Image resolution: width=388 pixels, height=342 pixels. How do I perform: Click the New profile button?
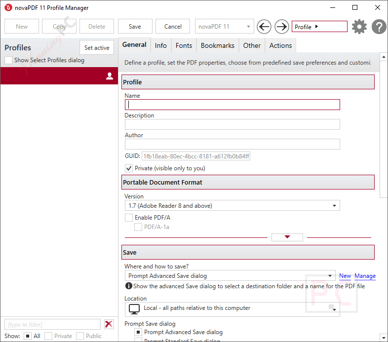(22, 26)
